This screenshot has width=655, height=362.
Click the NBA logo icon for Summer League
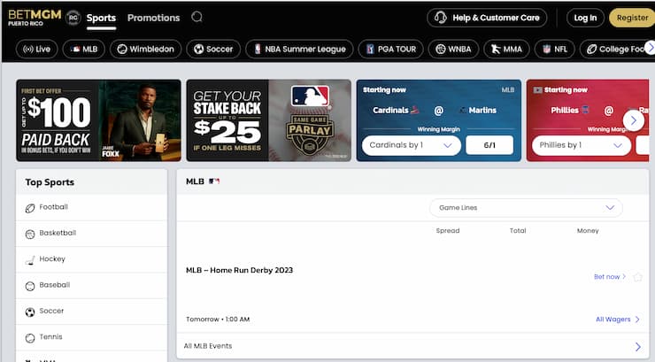point(258,50)
